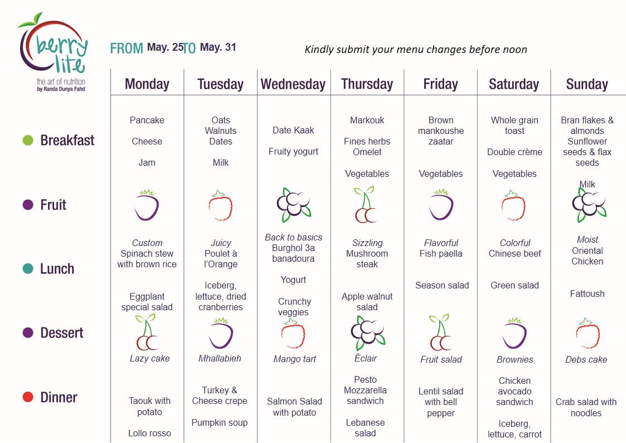Click Monday's purple berry fruit icon
626x443 pixels.
click(147, 205)
